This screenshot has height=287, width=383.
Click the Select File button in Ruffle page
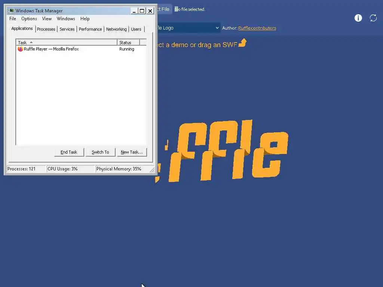[x=165, y=9]
